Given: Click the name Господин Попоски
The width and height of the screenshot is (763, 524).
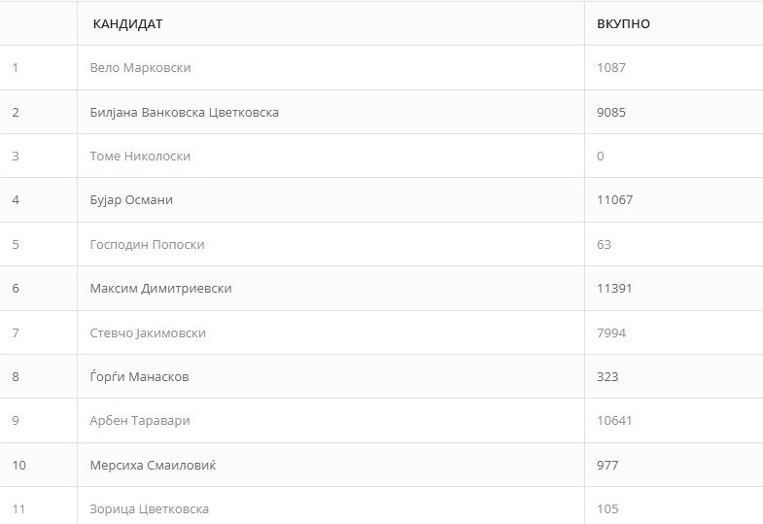Looking at the screenshot, I should pos(147,244).
